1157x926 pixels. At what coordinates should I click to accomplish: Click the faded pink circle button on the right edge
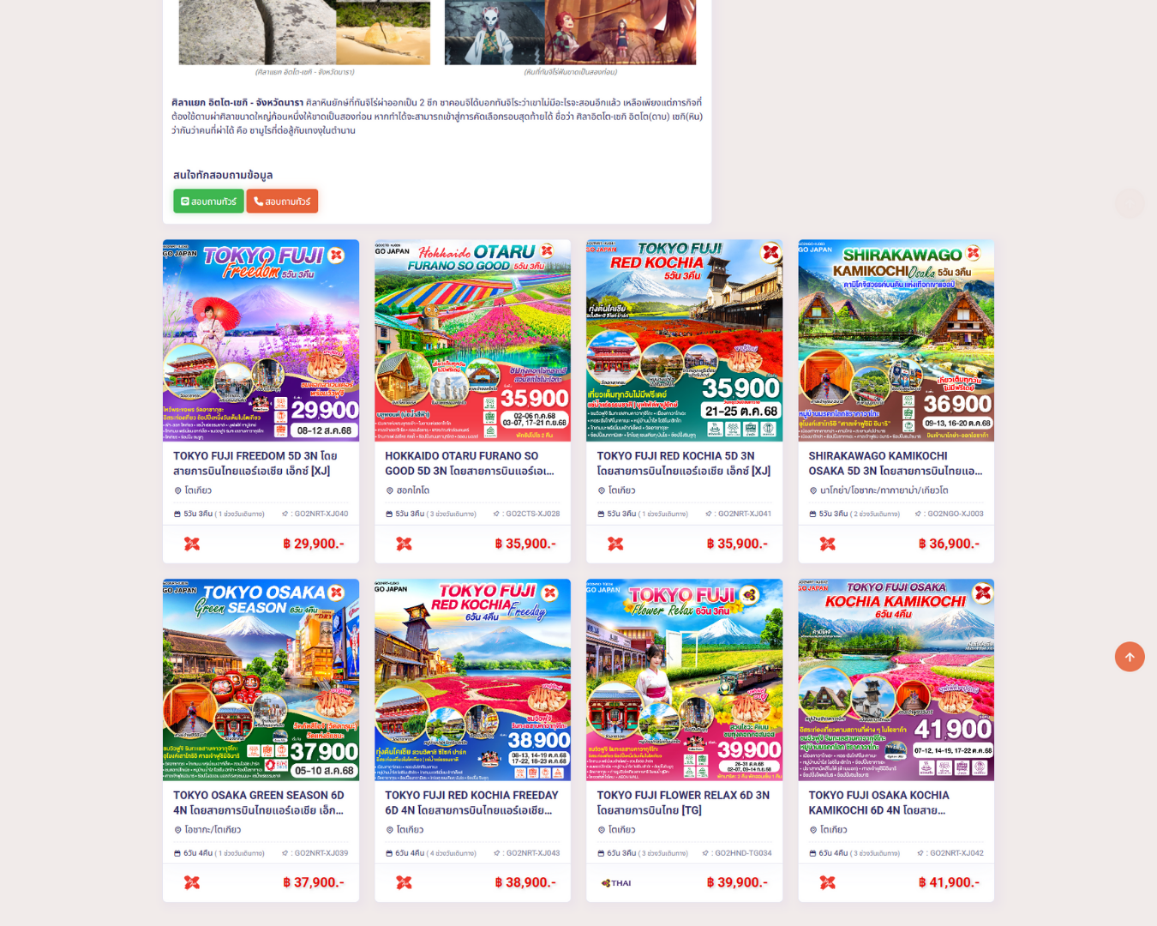point(1130,203)
